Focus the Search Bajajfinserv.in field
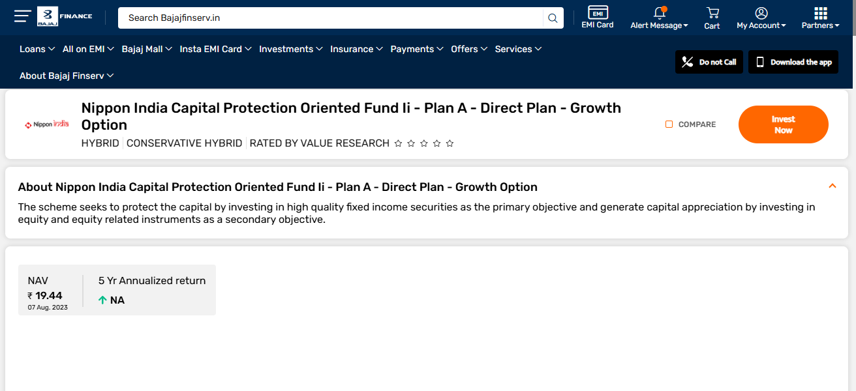The height and width of the screenshot is (391, 856). [333, 18]
